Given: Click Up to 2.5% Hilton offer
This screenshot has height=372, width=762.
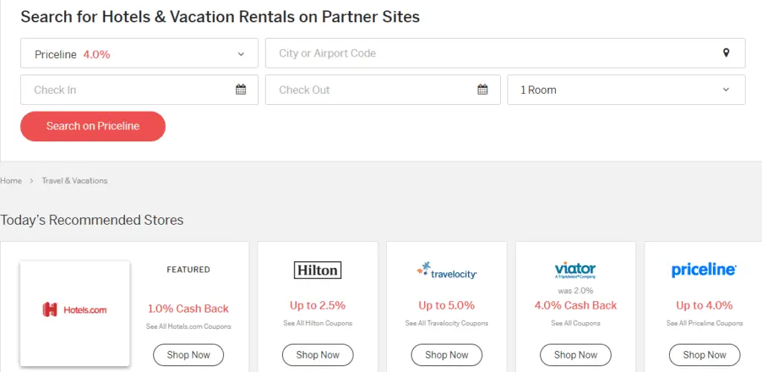Looking at the screenshot, I should 318,306.
